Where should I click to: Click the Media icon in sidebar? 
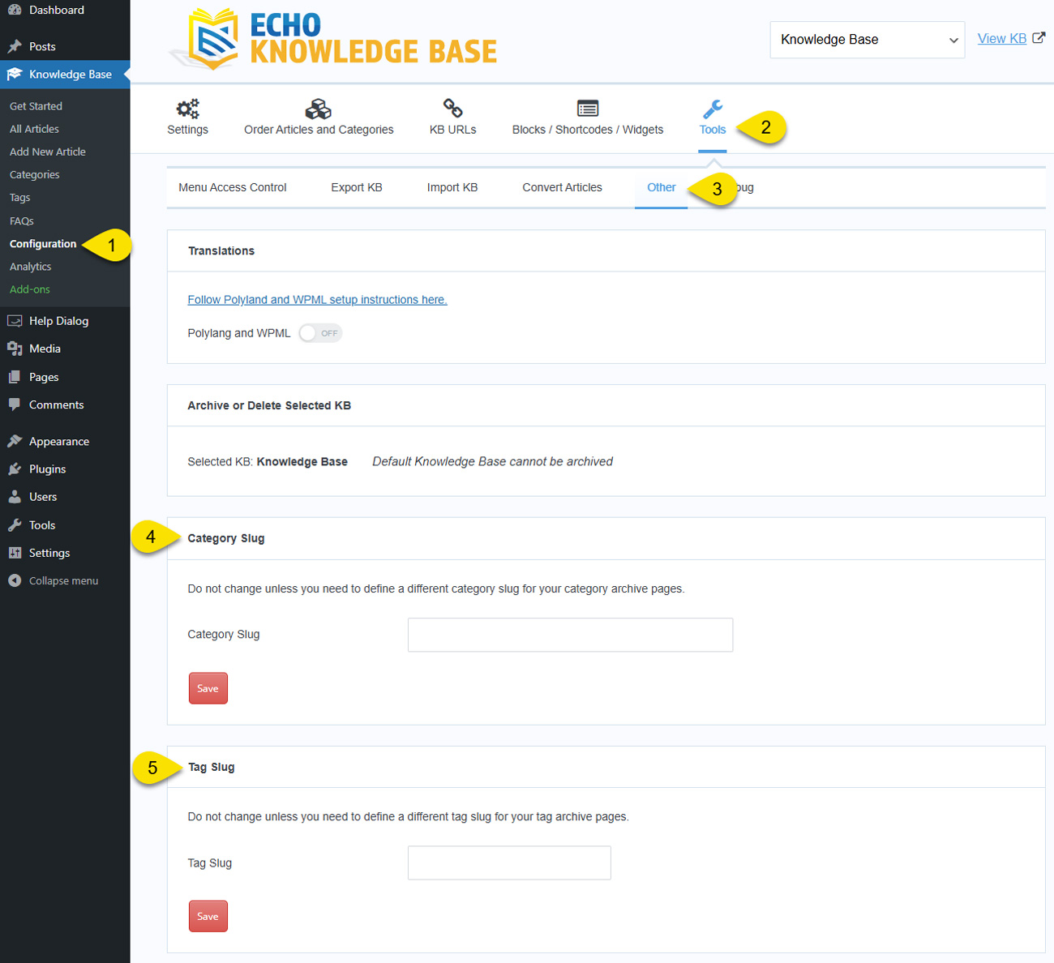tap(15, 349)
